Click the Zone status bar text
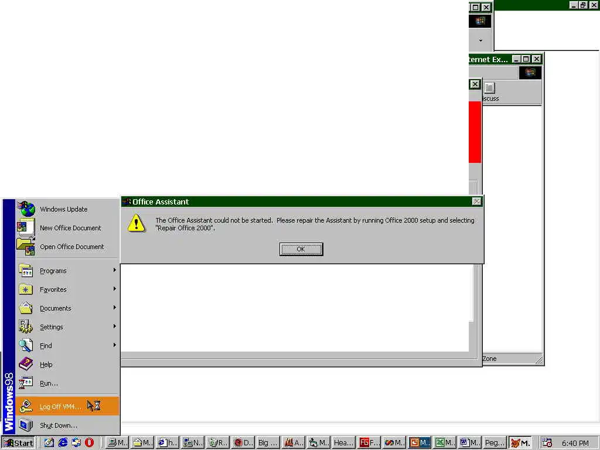The height and width of the screenshot is (450, 600). coord(489,359)
